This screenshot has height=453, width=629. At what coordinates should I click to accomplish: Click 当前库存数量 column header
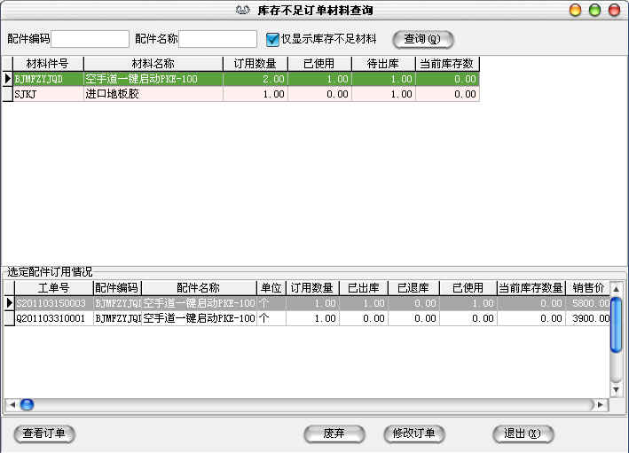pyautogui.click(x=531, y=288)
